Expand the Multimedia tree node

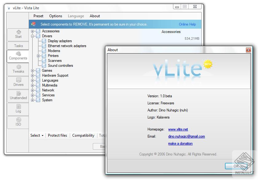coord(32,85)
